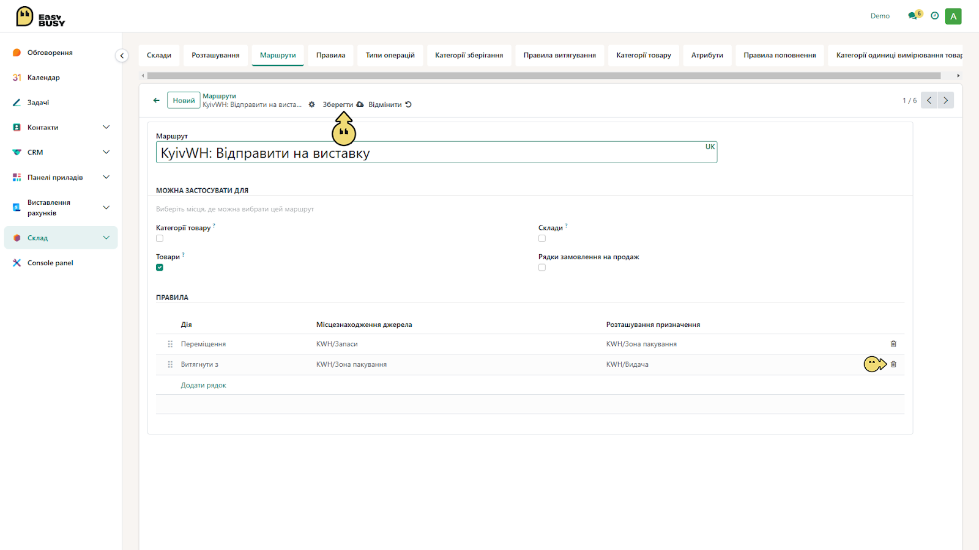Open the Правила витягування tab
This screenshot has height=550, width=979.
(x=560, y=55)
